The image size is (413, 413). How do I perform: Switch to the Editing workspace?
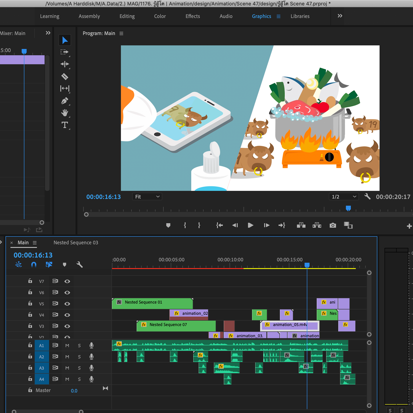127,16
